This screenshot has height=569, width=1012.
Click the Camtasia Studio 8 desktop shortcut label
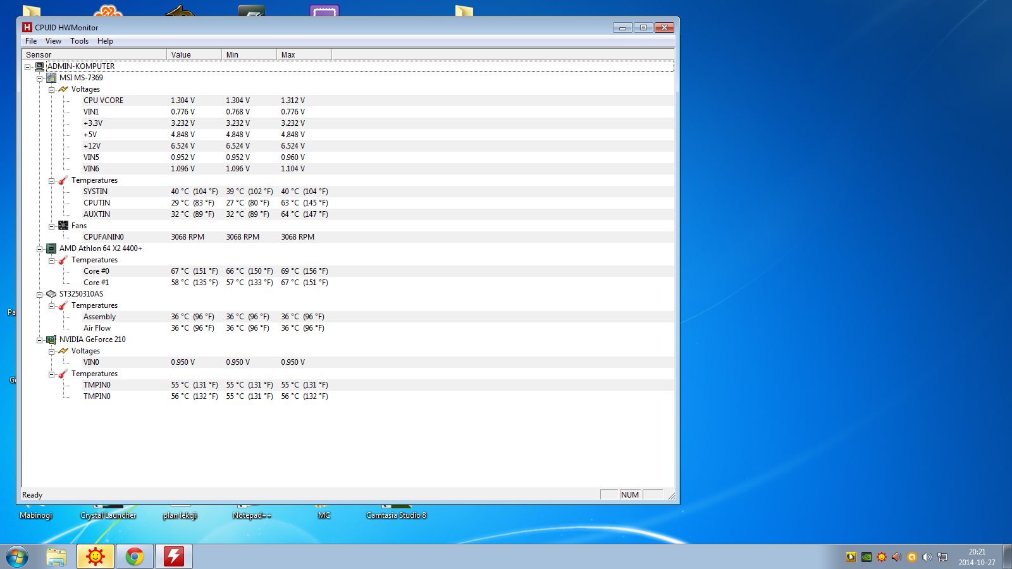[397, 515]
